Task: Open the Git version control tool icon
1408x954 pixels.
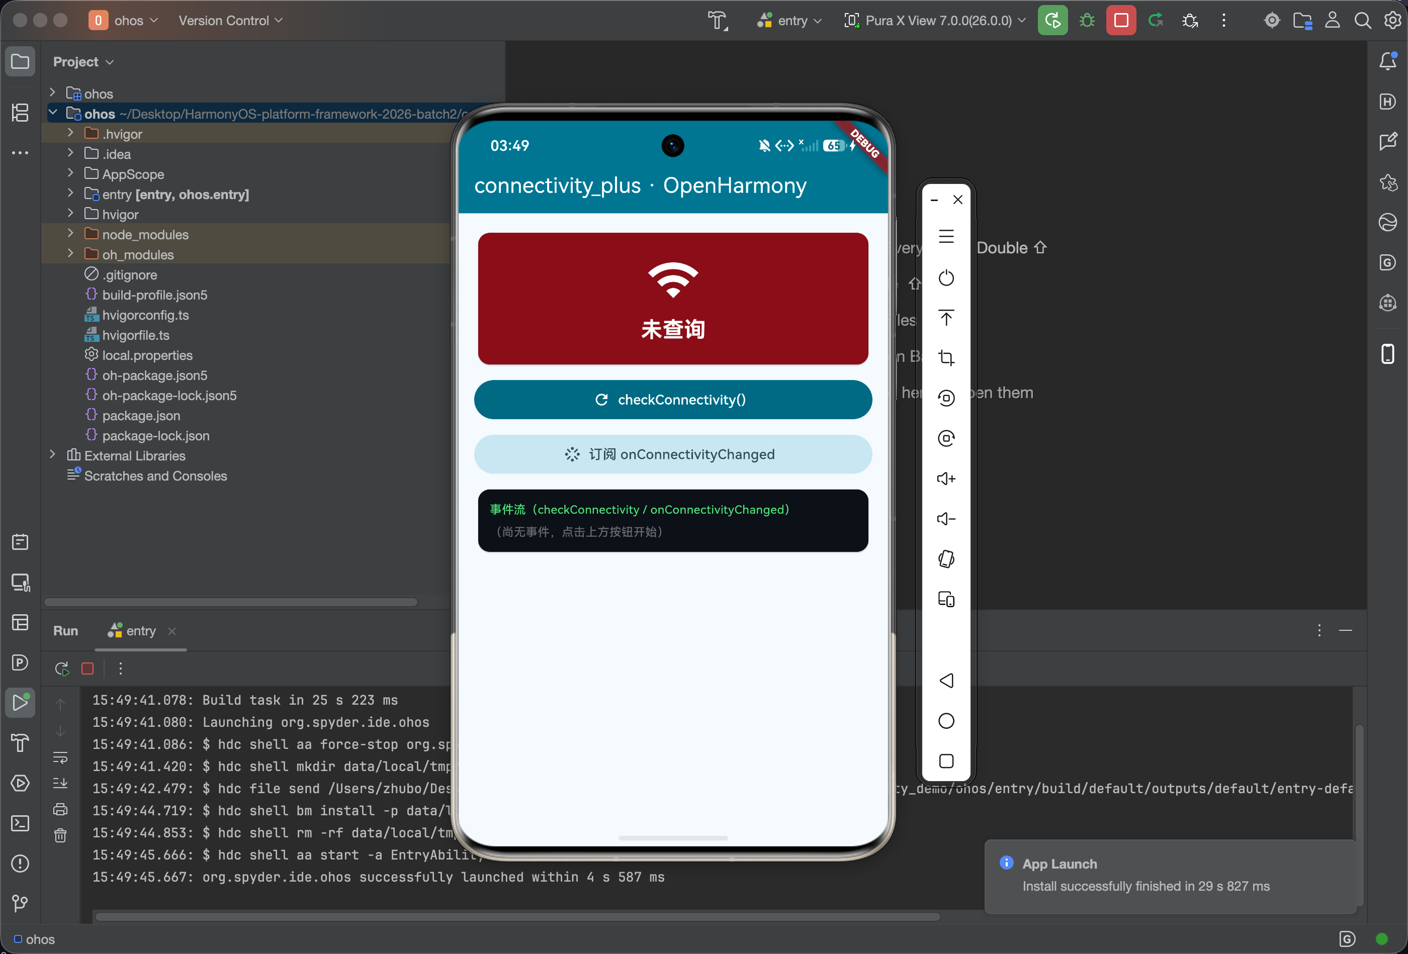Action: 20,903
